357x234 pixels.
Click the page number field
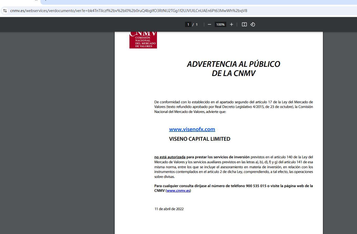coord(188,24)
